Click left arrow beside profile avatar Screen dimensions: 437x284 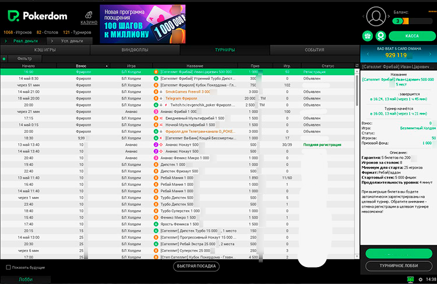coord(363,16)
